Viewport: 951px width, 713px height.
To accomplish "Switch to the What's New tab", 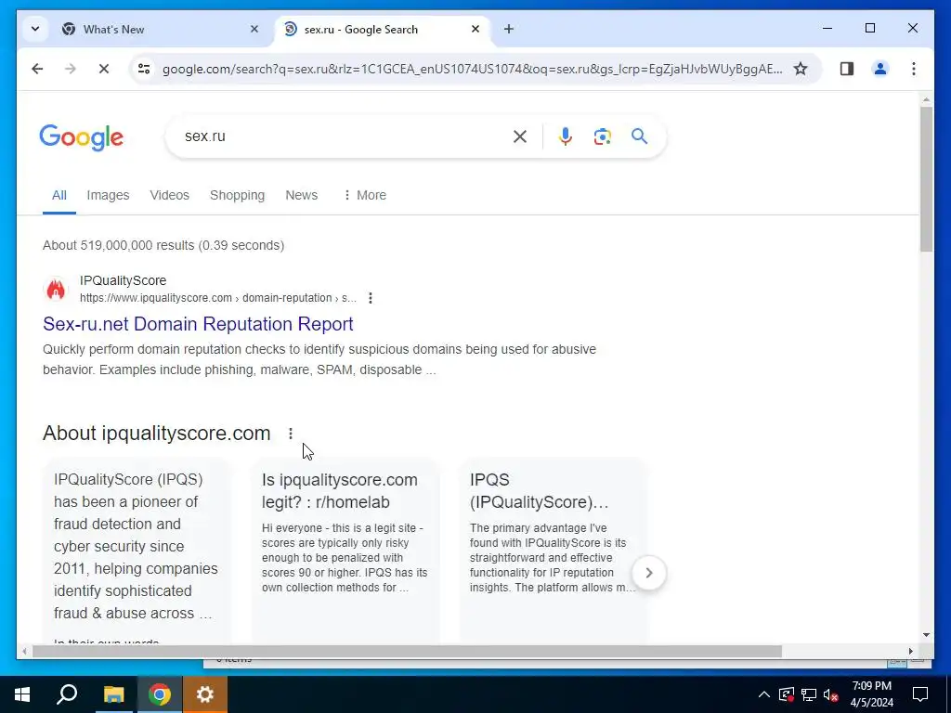I will pyautogui.click(x=161, y=29).
